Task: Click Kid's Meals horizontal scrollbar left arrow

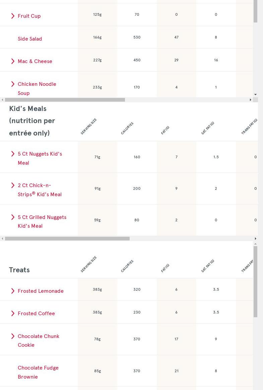Action: (2, 239)
